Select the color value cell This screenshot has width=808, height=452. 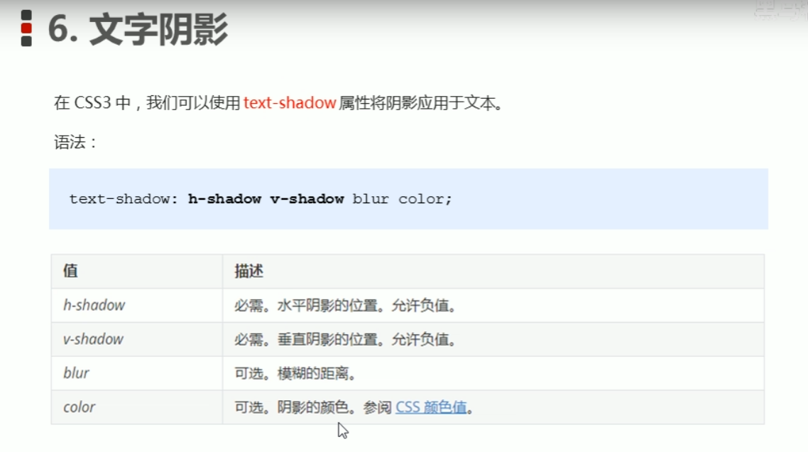pyautogui.click(x=136, y=407)
